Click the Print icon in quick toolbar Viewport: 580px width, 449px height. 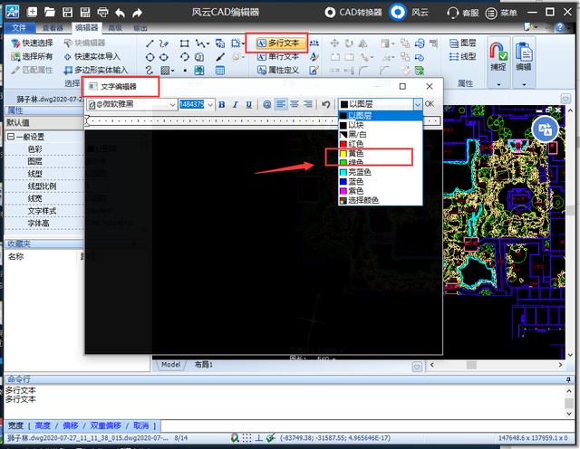(x=102, y=12)
